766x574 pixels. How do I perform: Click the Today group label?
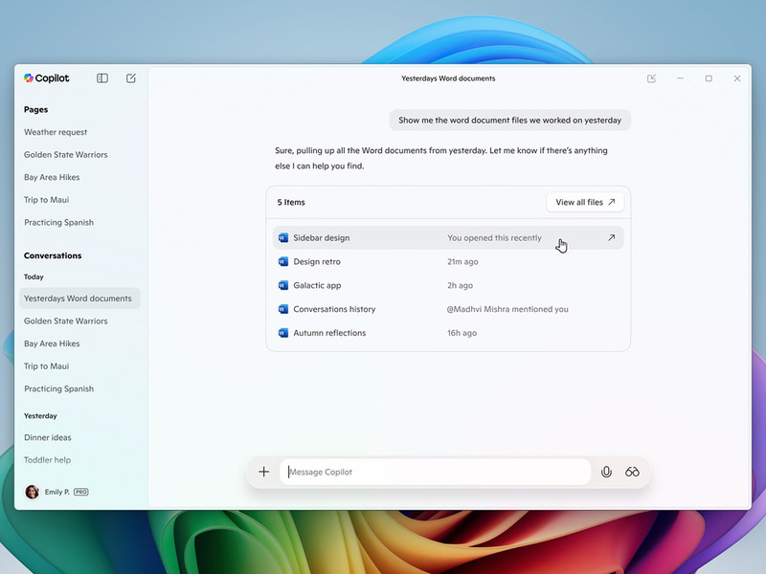click(x=34, y=276)
